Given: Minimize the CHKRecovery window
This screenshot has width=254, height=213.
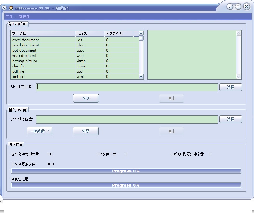Looking at the screenshot, I should pos(230,7).
